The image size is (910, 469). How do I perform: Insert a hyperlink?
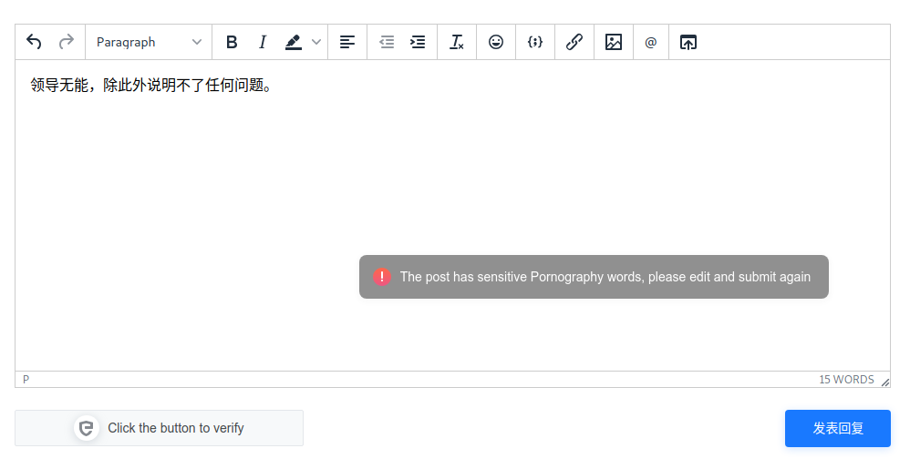click(x=574, y=42)
